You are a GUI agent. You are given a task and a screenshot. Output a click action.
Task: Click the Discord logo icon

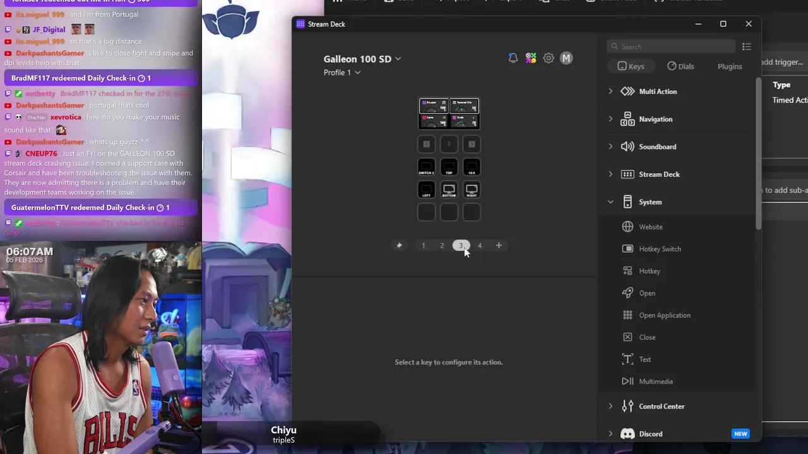[627, 434]
